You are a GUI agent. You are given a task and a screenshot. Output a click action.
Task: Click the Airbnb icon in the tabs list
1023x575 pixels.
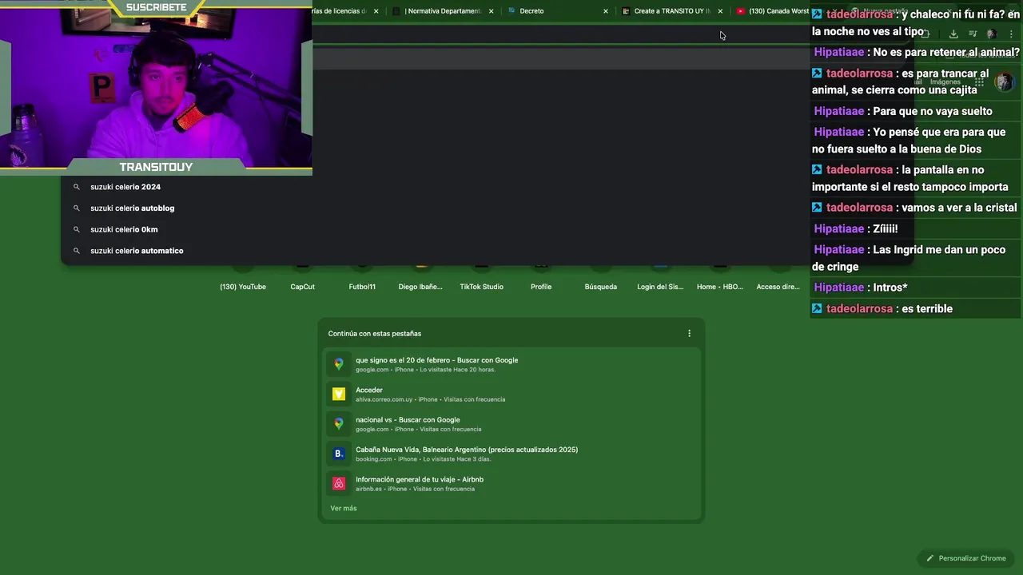point(339,484)
